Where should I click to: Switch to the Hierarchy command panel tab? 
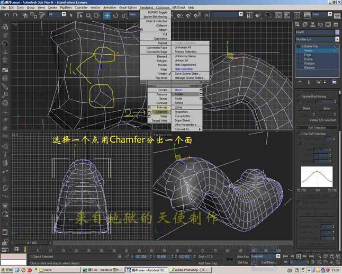(x=312, y=24)
